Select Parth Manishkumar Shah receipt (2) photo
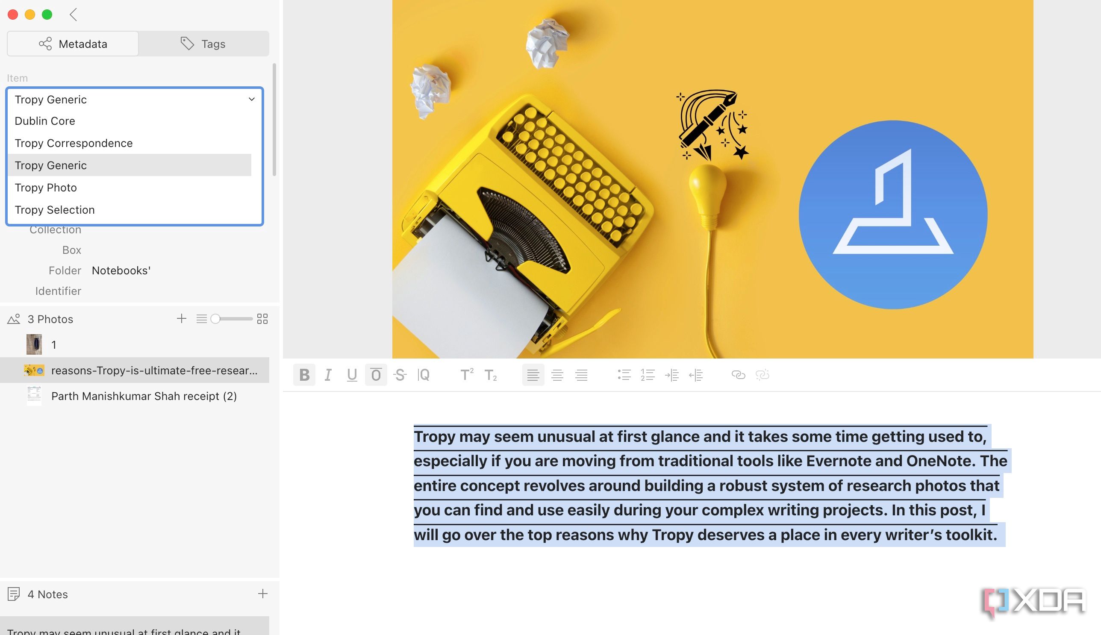The height and width of the screenshot is (635, 1101). 134,396
